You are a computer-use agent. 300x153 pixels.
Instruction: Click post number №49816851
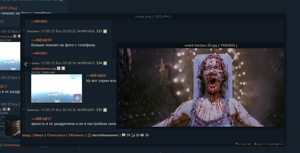86,110
